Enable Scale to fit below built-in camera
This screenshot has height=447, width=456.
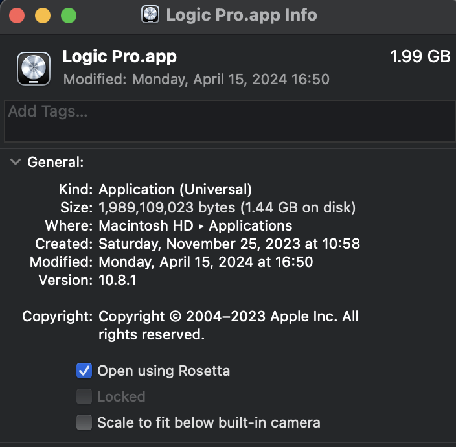click(84, 422)
